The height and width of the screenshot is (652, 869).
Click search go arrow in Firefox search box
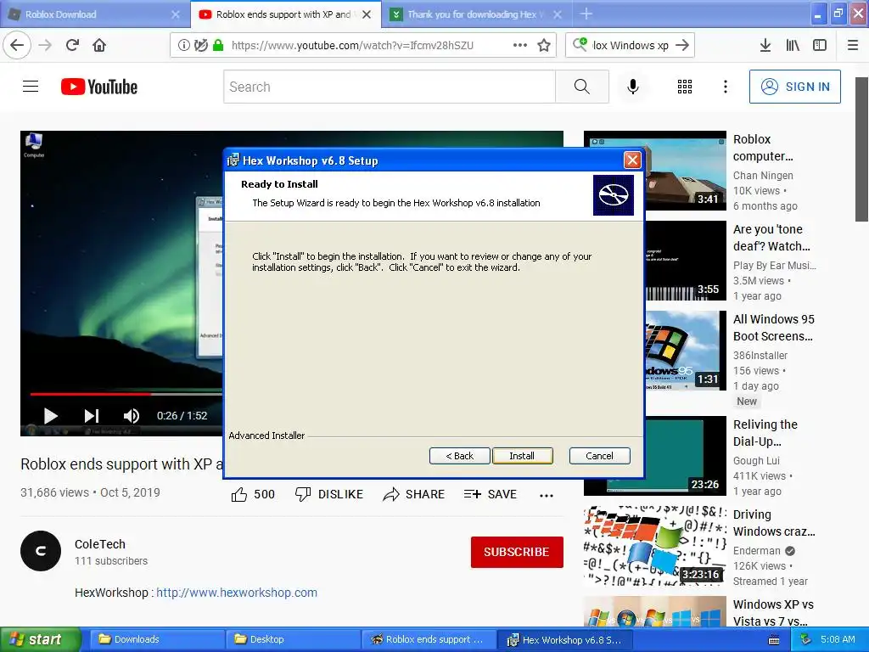pos(682,46)
